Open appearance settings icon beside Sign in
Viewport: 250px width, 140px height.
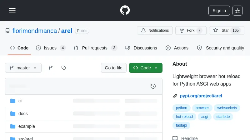[x=237, y=11]
